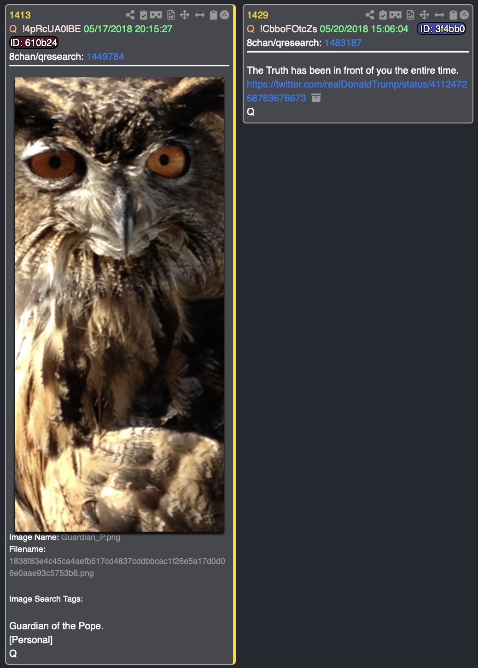Image resolution: width=478 pixels, height=668 pixels.
Task: Open the owl image thumbnail
Action: pos(119,305)
